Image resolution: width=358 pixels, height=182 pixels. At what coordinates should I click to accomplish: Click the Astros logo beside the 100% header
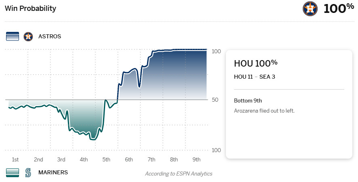tap(310, 8)
